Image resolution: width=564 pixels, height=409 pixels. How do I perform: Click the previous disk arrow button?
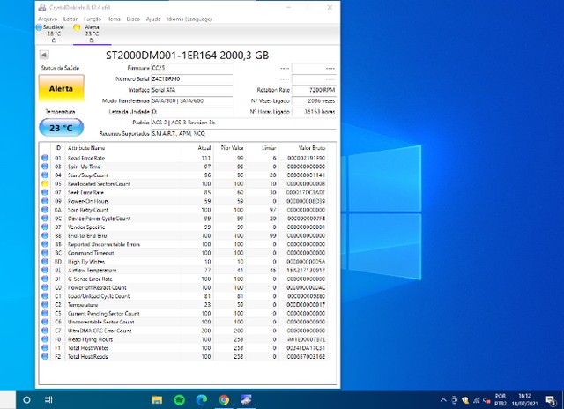pyautogui.click(x=44, y=55)
